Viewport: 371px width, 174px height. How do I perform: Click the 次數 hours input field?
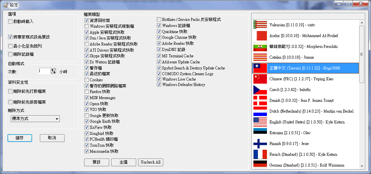click(x=44, y=71)
